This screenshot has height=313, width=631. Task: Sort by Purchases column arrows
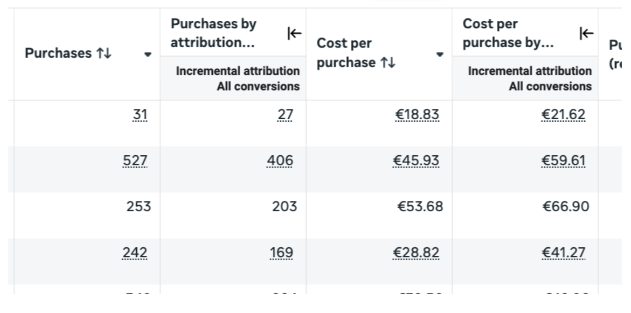(104, 53)
